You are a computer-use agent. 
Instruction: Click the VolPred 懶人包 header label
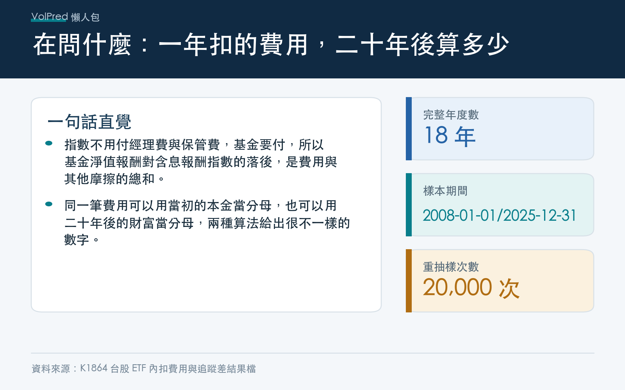point(65,17)
